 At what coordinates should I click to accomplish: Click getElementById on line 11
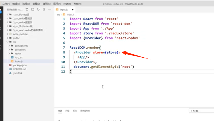point(105,67)
